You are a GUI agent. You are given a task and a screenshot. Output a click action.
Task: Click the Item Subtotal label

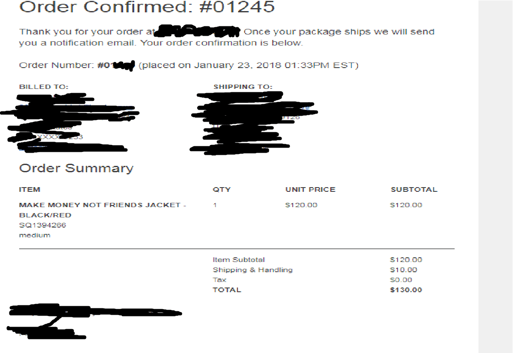(x=239, y=260)
